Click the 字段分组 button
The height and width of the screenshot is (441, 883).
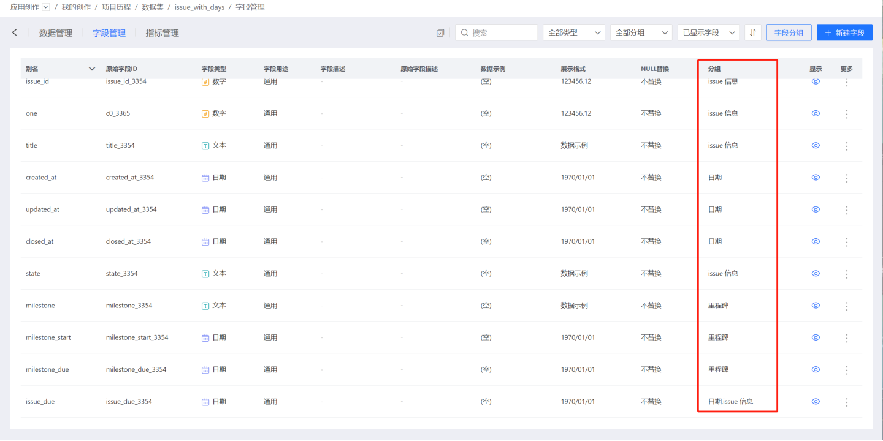click(789, 32)
